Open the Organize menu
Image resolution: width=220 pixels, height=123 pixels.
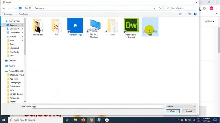pyautogui.click(x=9, y=14)
